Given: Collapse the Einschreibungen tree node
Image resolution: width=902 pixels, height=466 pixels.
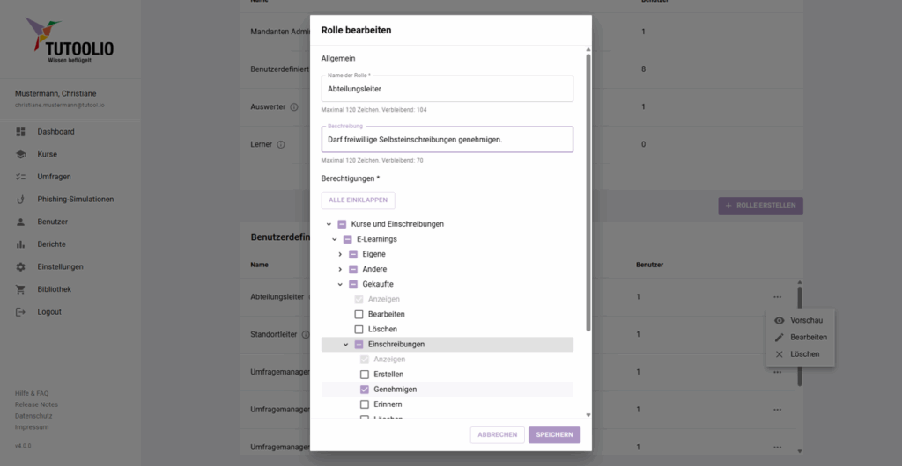Looking at the screenshot, I should (346, 345).
